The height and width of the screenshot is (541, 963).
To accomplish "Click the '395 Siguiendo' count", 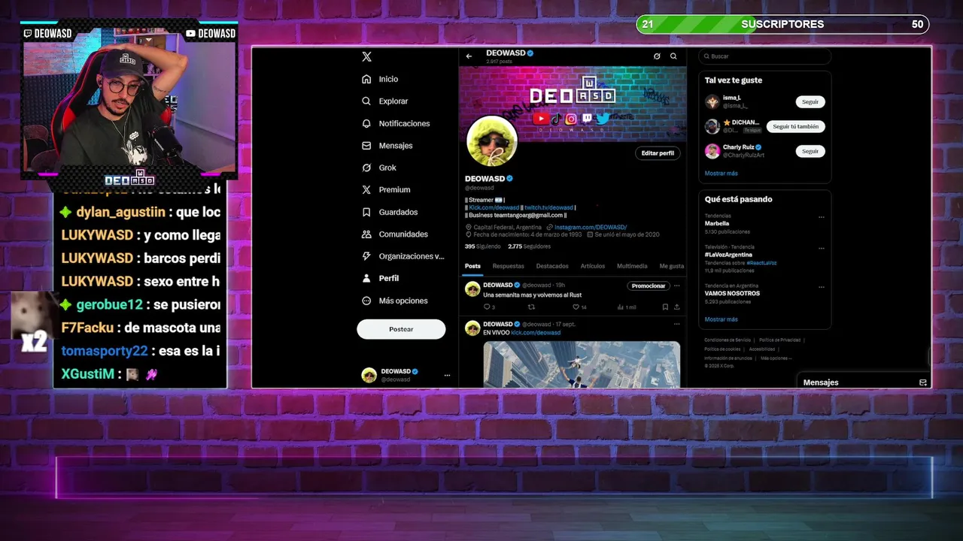I will 481,246.
